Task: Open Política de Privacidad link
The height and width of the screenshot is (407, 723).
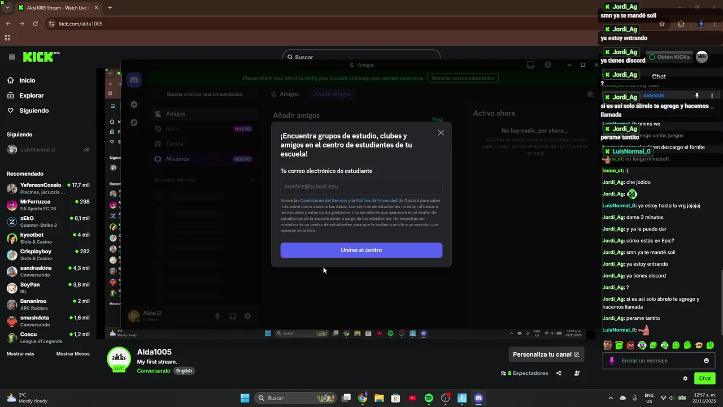Action: click(377, 201)
